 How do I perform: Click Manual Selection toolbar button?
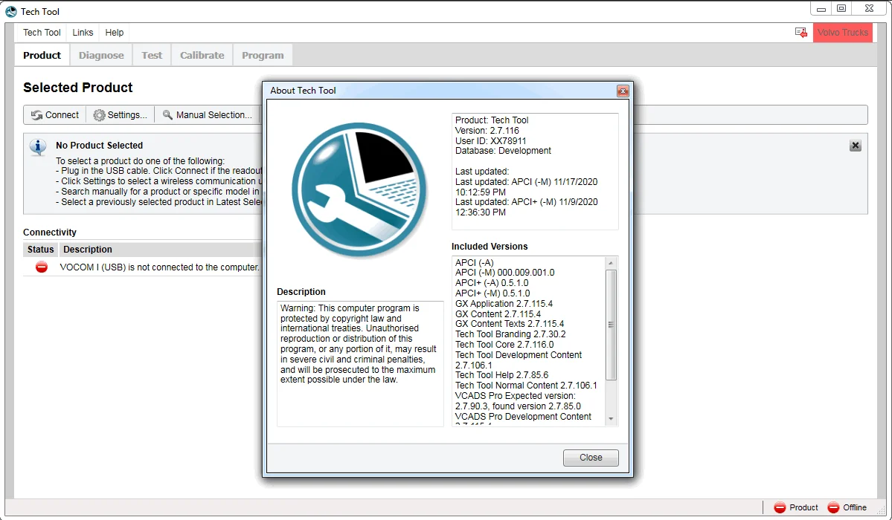coord(207,115)
